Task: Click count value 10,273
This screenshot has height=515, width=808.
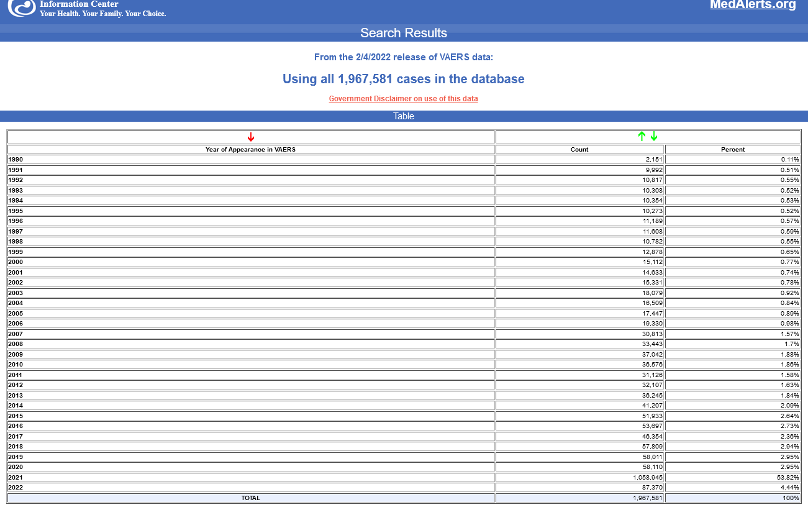Action: coord(653,211)
